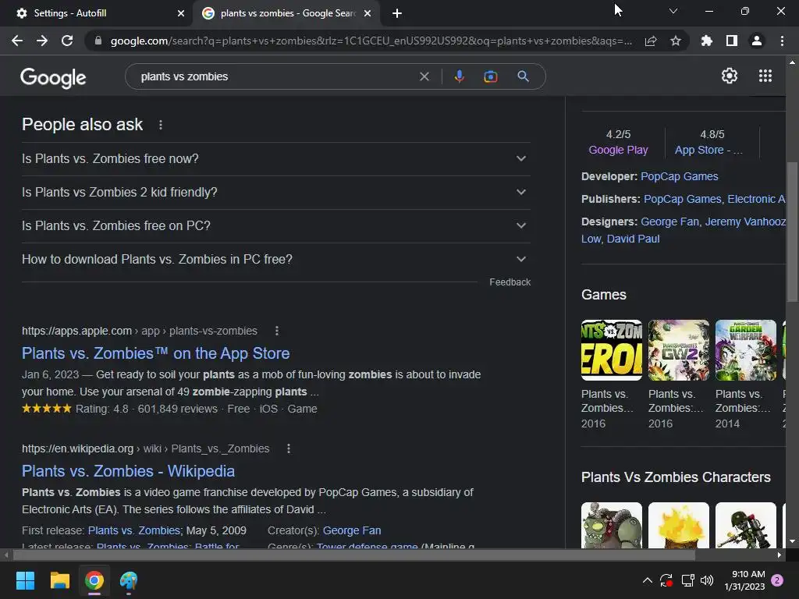The image size is (799, 599).
Task: Open tab search dropdown arrow
Action: 673,11
